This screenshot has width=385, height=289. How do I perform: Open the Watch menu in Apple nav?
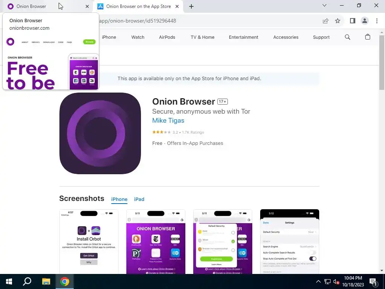[138, 37]
